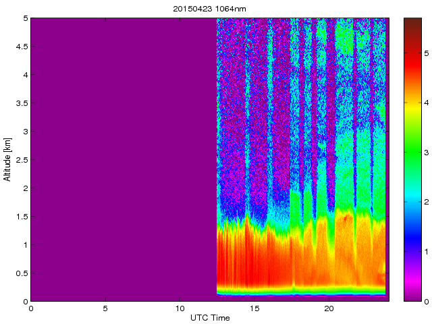The height and width of the screenshot is (324, 432).
Task: Select x-axis tick label 10
Action: click(x=180, y=308)
